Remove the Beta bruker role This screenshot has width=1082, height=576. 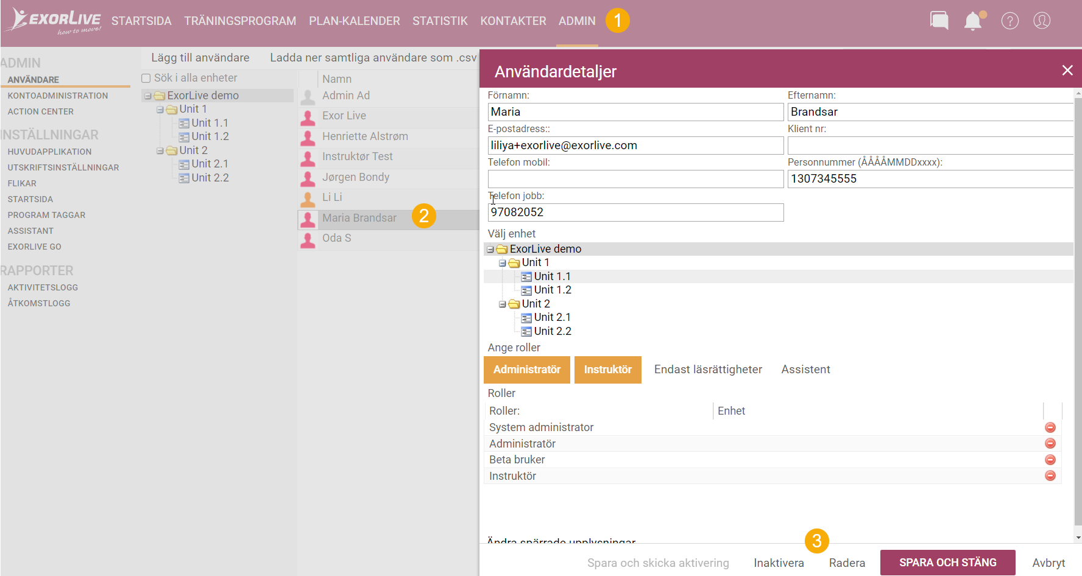(x=1050, y=460)
